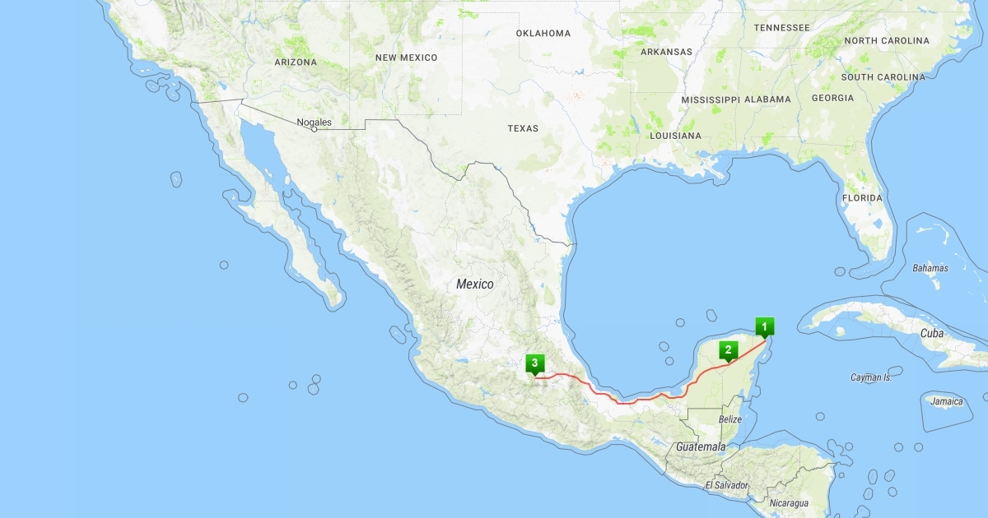988x518 pixels.
Task: Click the Nicaragua label
Action: 789,502
